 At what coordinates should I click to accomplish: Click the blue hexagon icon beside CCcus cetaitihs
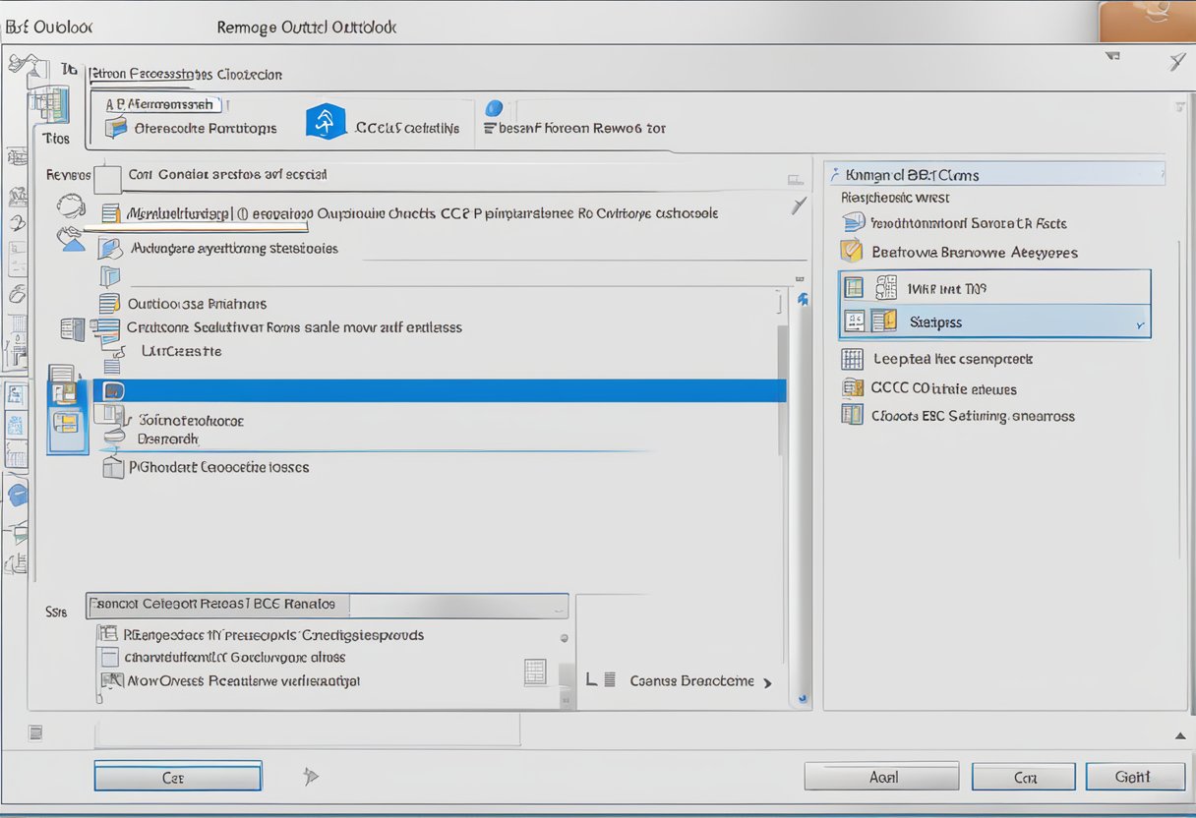pos(326,122)
